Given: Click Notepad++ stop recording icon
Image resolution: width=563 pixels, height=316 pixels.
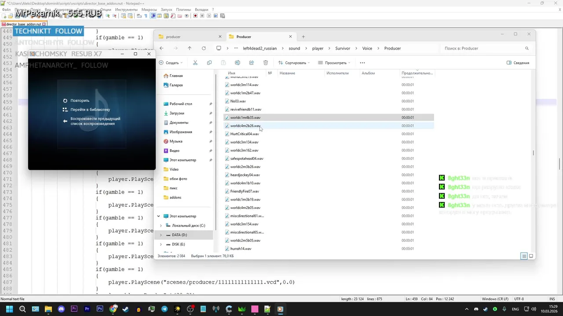Looking at the screenshot, I should (x=202, y=16).
